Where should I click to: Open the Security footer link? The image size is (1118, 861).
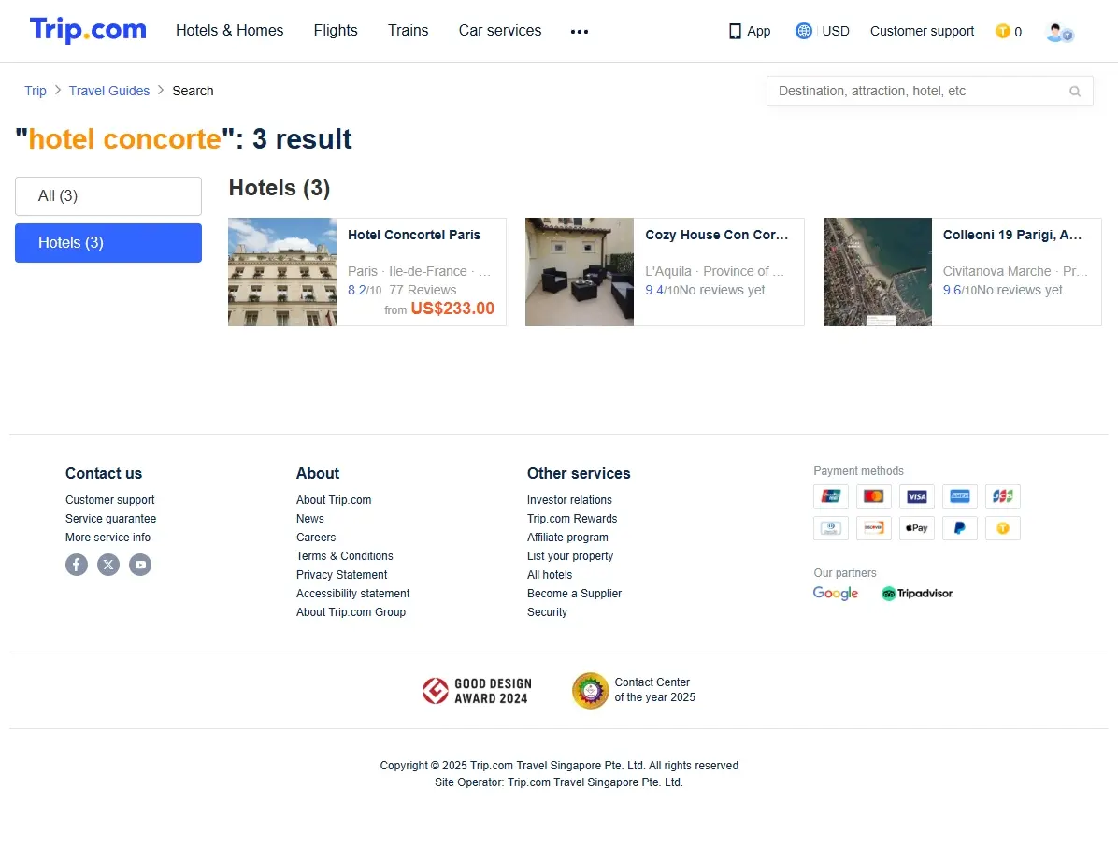(547, 612)
